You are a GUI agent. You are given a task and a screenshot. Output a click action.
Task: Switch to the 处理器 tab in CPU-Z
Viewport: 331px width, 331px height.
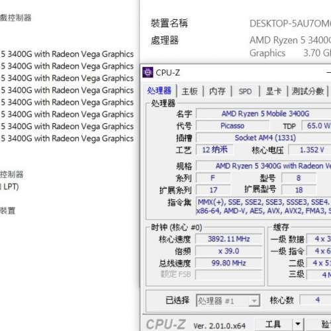click(x=160, y=91)
